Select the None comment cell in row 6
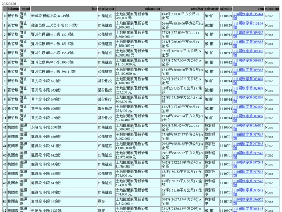This screenshot has height=212, width=282. point(272,72)
